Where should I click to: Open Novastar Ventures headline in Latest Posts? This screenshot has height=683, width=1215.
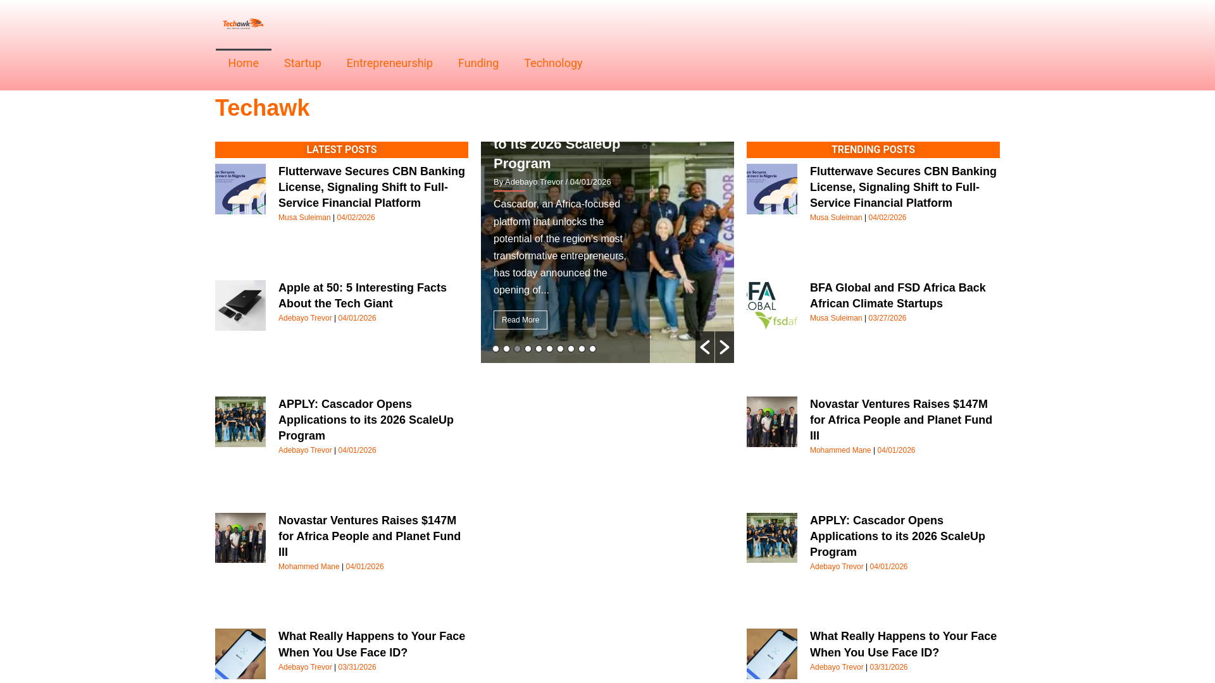370,536
